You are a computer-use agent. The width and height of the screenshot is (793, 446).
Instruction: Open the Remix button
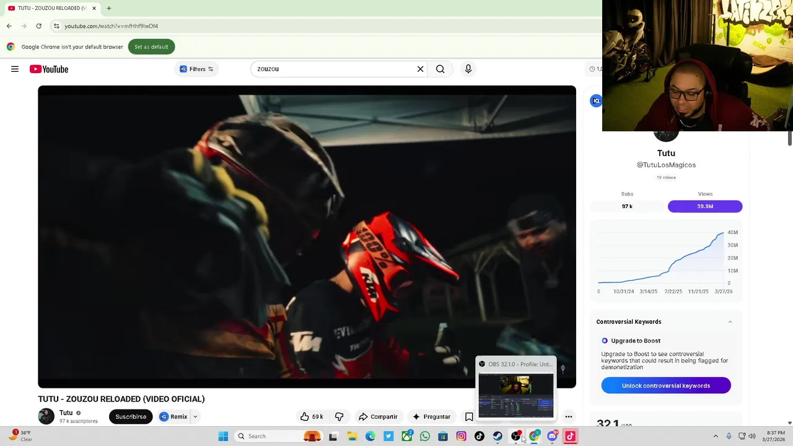(x=173, y=416)
